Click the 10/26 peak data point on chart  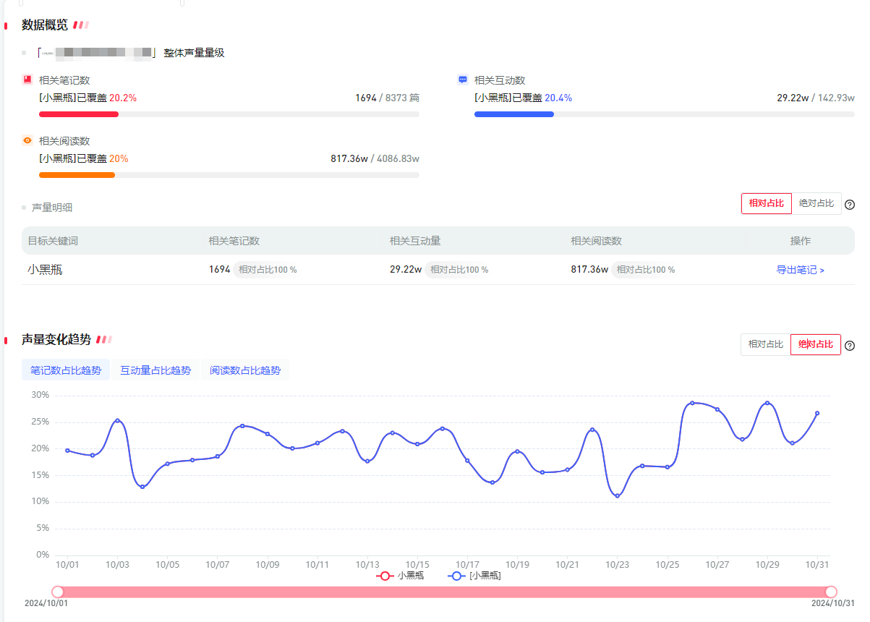point(692,403)
